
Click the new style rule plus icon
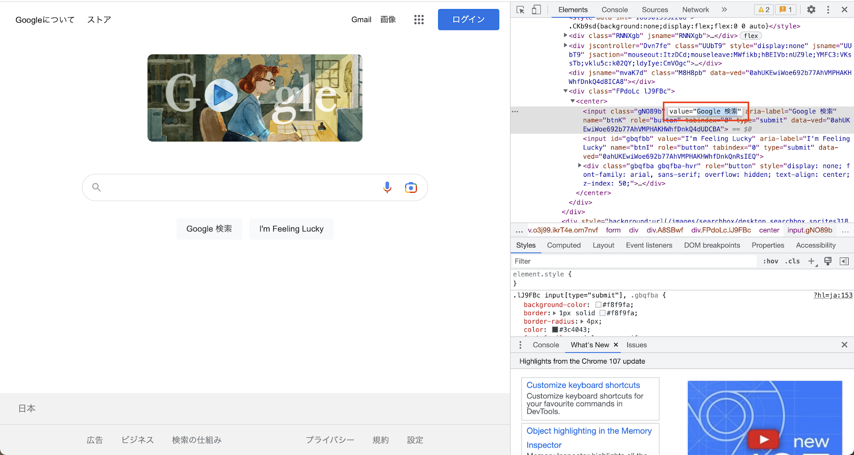(812, 261)
